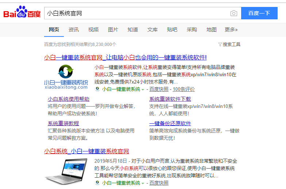Click the camera image search icon
The height and width of the screenshot is (189, 286).
point(234,13)
